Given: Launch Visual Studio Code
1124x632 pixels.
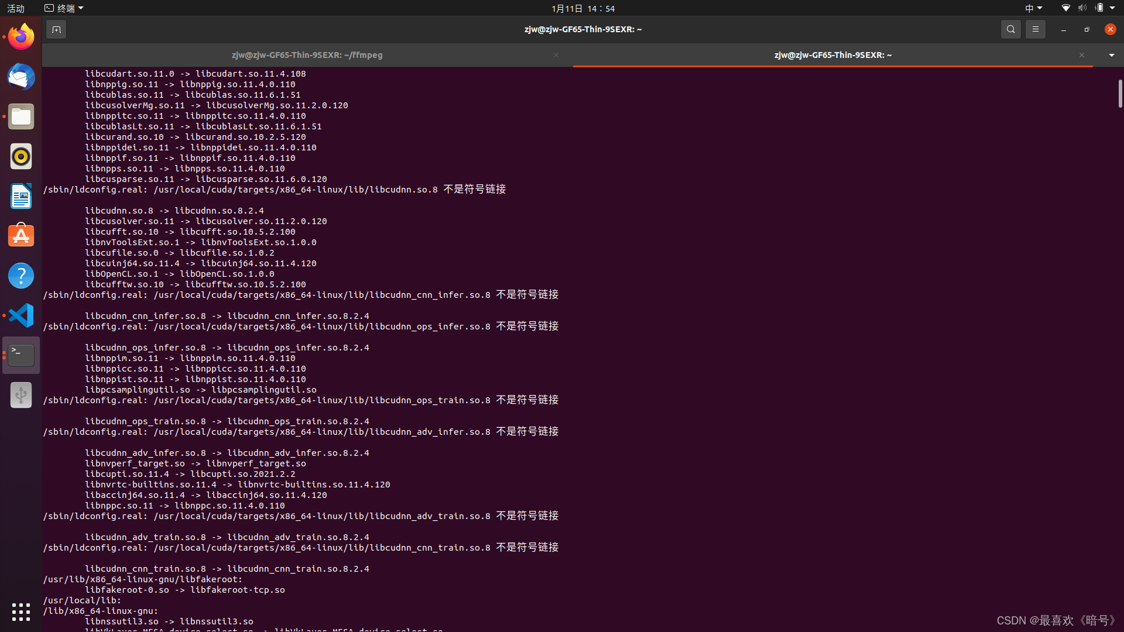Looking at the screenshot, I should [21, 315].
